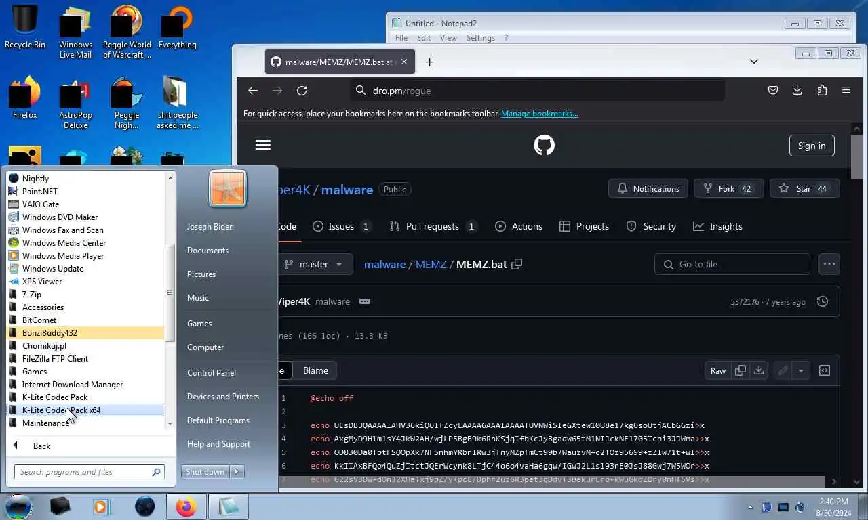The height and width of the screenshot is (520, 868).
Task: Open the Insights tab
Action: point(717,226)
